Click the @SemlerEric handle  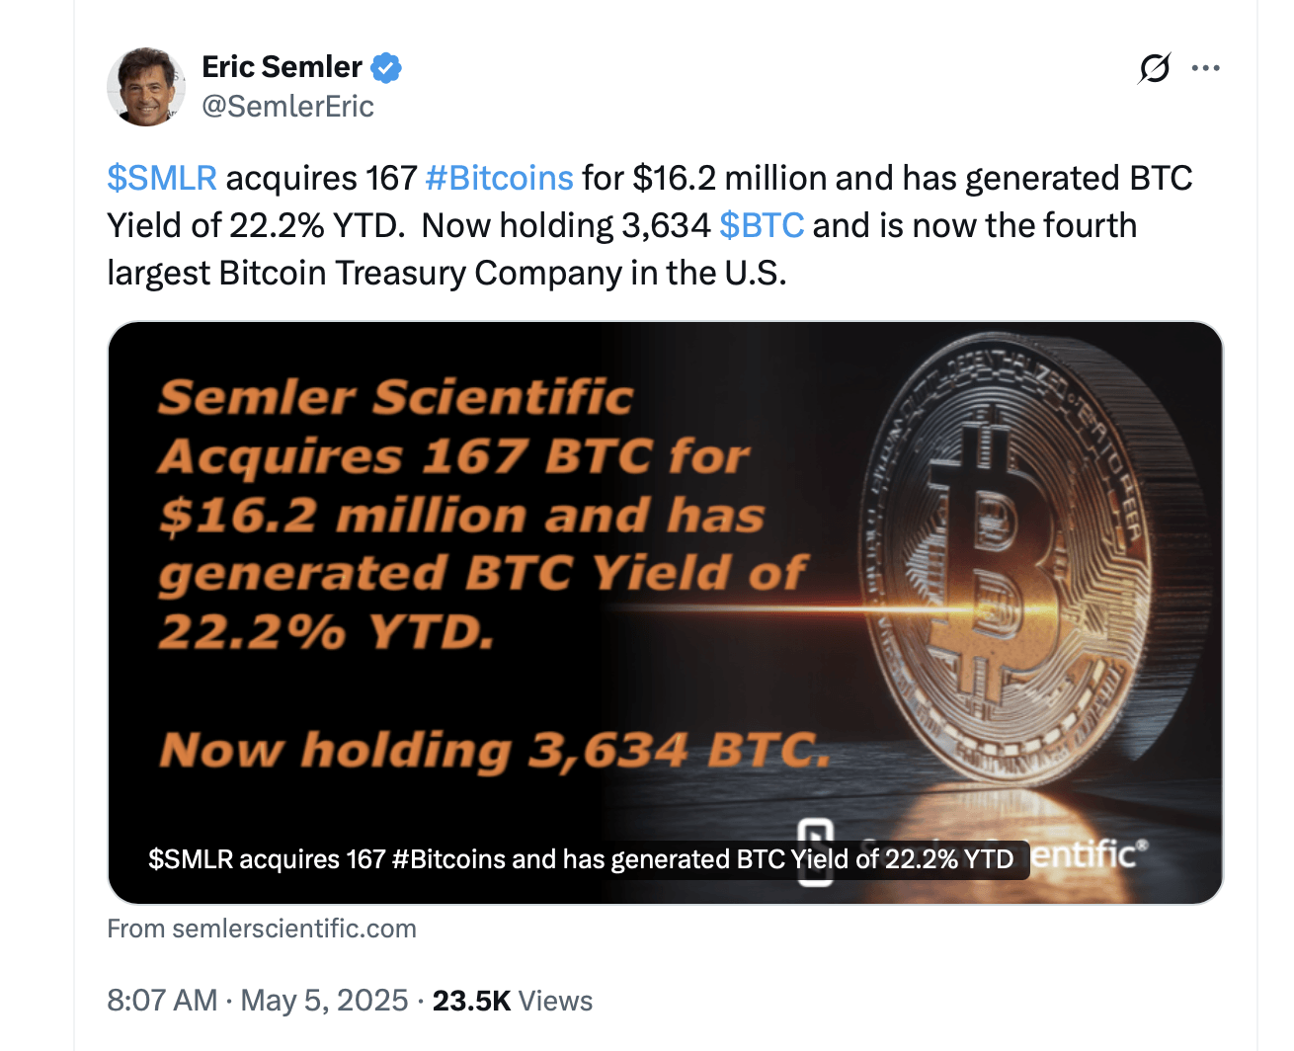click(287, 106)
